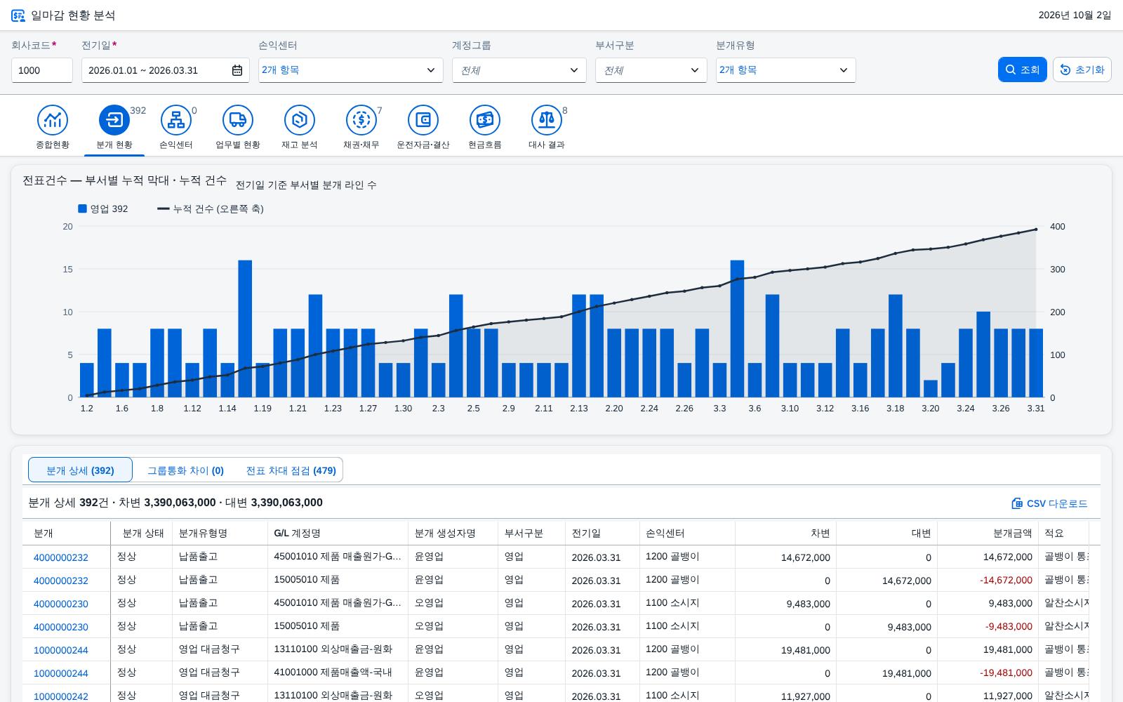Image resolution: width=1123 pixels, height=702 pixels.
Task: Click the 1100 소시지 cell for 9,483,000 debit
Action: click(x=687, y=603)
